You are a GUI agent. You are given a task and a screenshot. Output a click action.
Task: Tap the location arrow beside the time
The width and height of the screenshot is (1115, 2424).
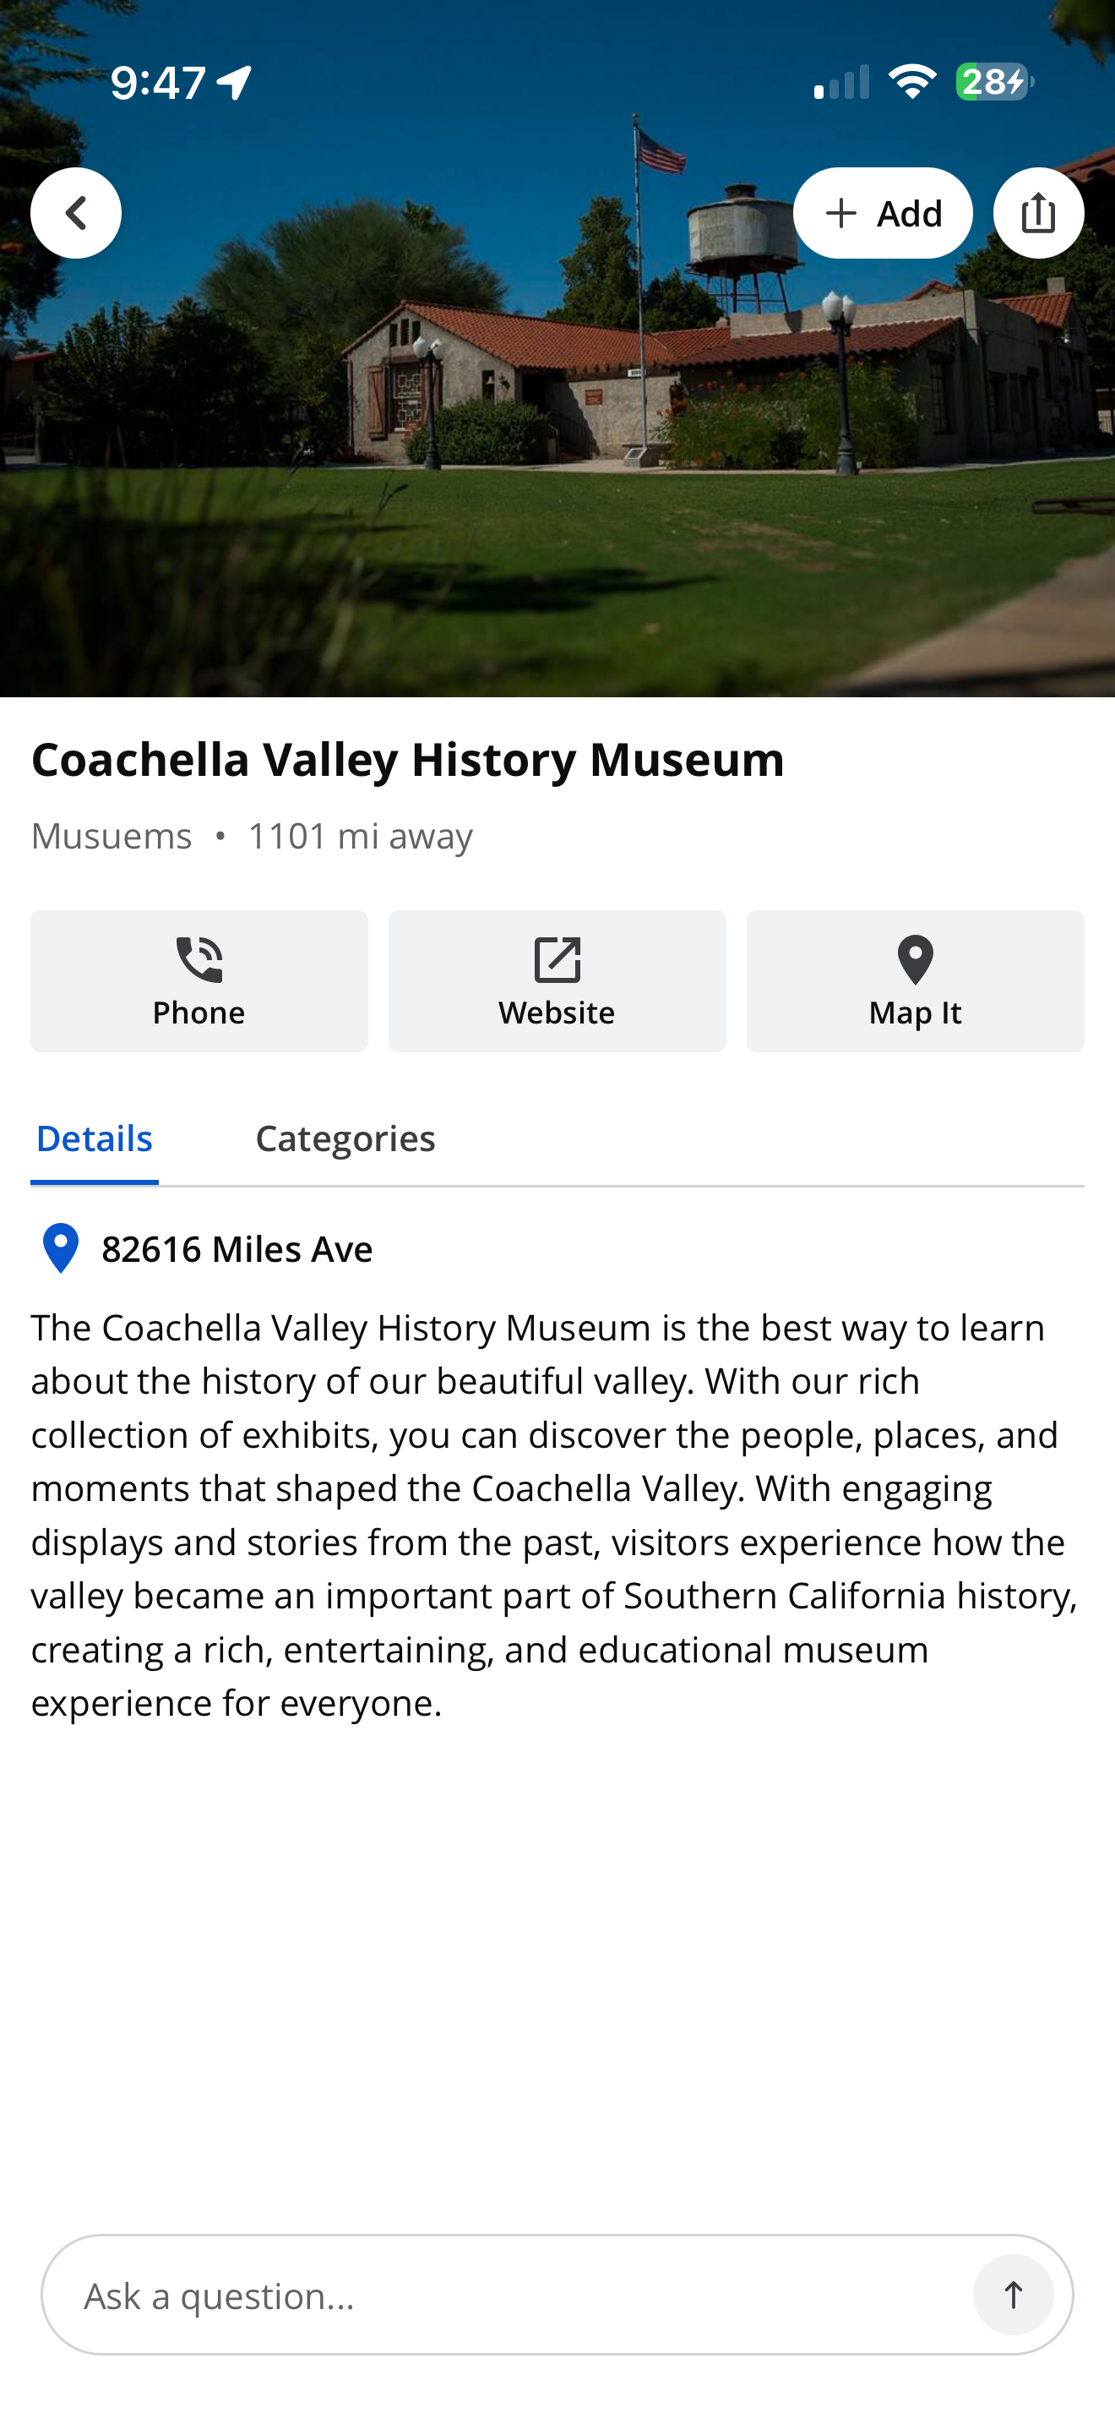(234, 83)
